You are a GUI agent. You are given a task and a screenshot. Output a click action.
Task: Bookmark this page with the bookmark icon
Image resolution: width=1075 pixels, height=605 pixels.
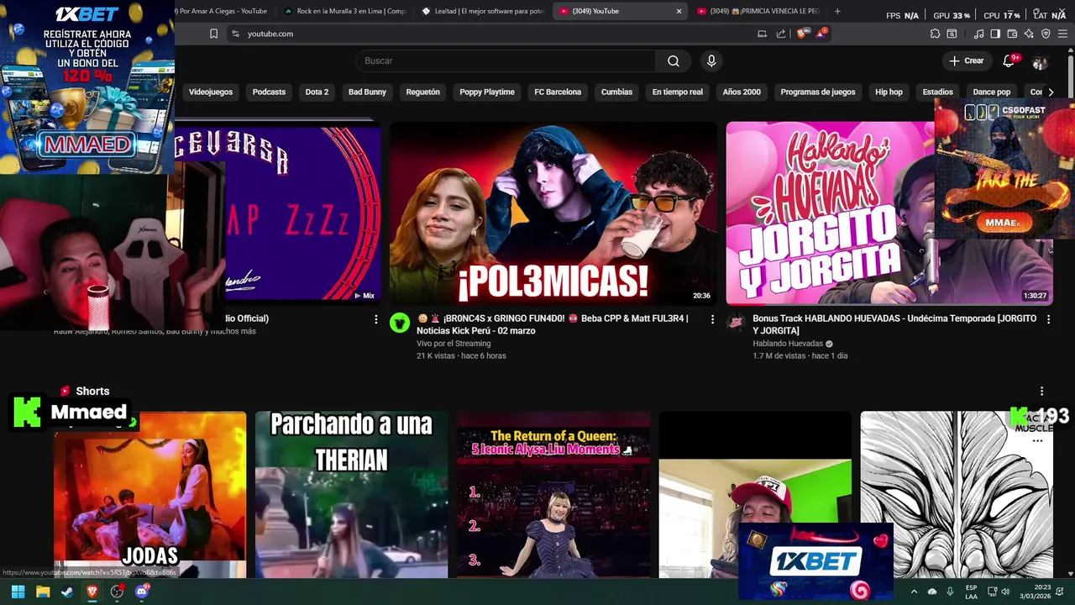pyautogui.click(x=213, y=34)
